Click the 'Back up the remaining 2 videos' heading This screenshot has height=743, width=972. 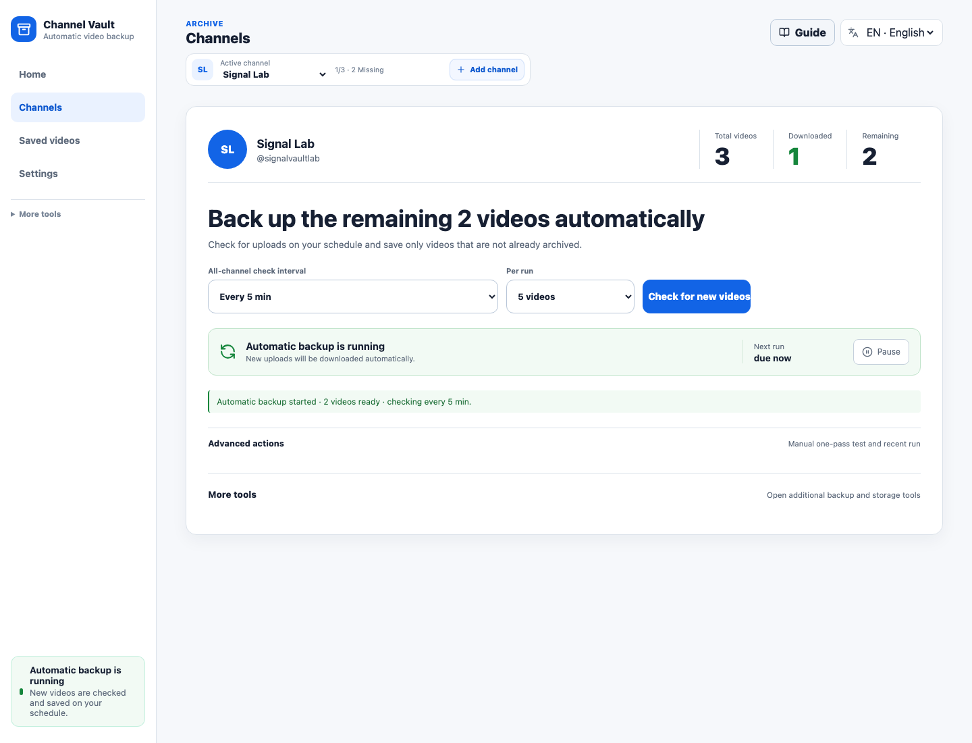(x=456, y=219)
